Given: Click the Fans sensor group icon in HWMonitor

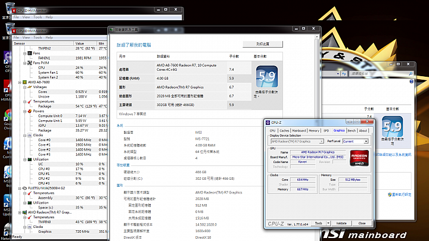Looking at the screenshot, I should coord(30,54).
